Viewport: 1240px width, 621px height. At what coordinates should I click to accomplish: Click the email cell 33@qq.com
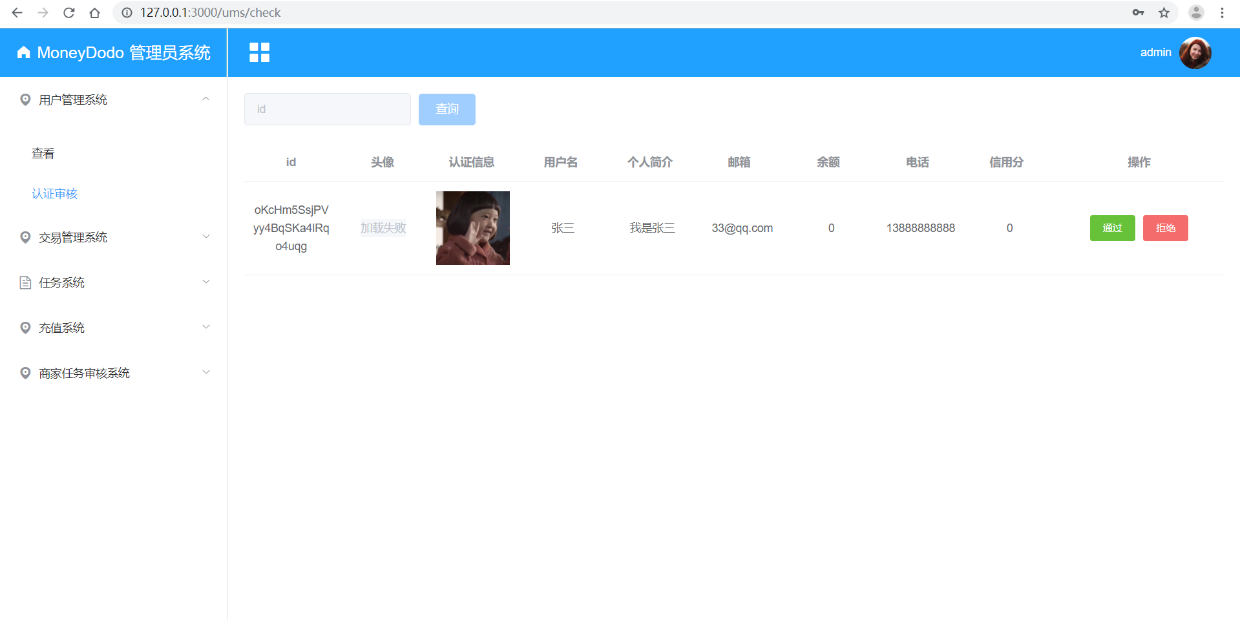742,228
